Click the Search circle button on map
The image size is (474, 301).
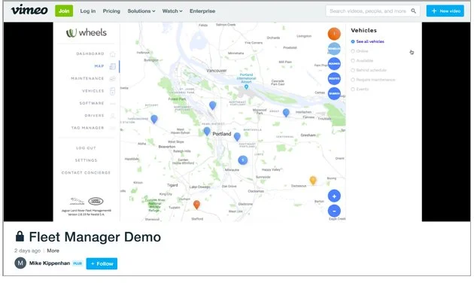click(x=334, y=93)
